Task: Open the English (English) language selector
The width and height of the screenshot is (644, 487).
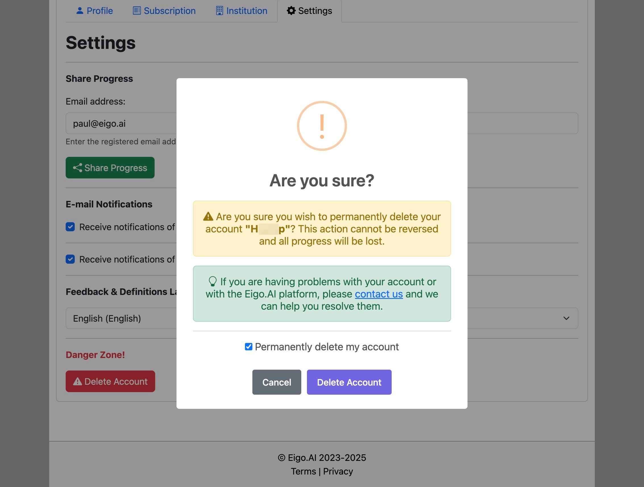Action: point(322,318)
